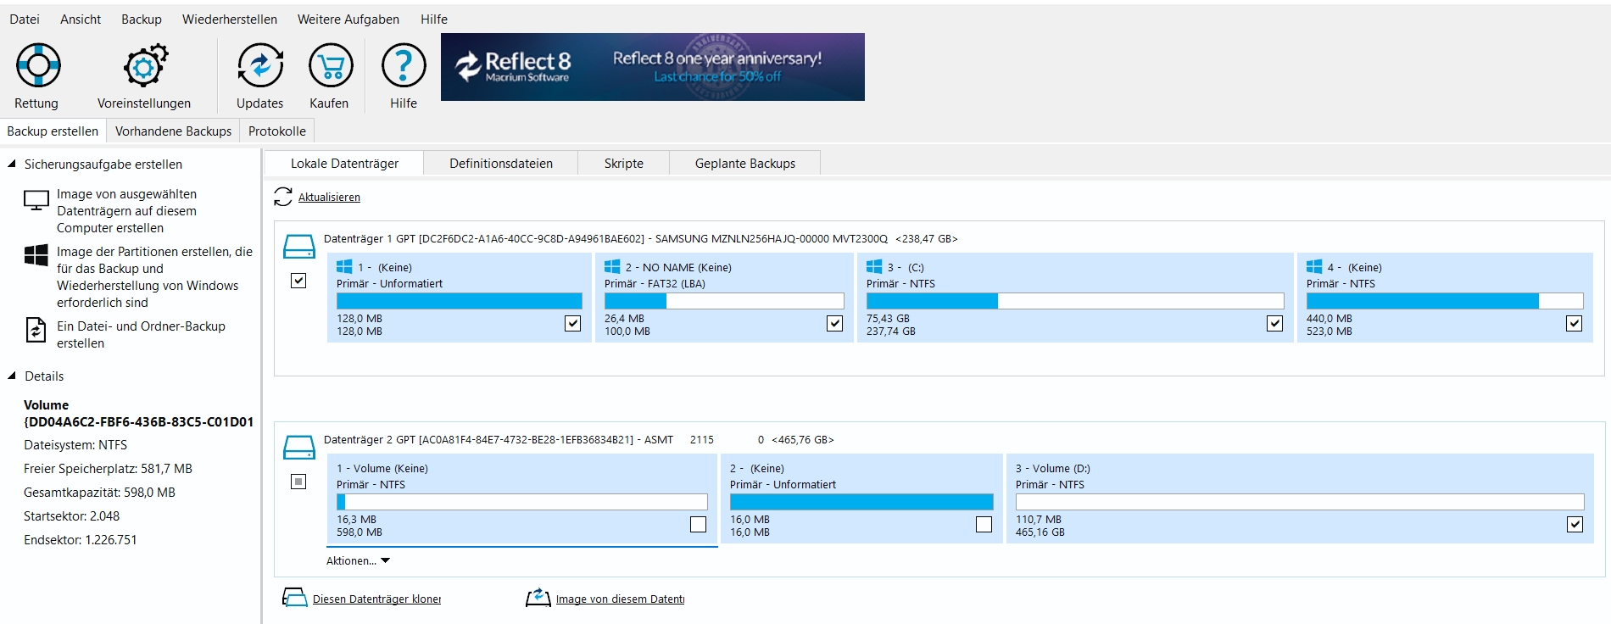1611x624 pixels.
Task: Click Windows icon for Windows restore image
Action: point(36,255)
